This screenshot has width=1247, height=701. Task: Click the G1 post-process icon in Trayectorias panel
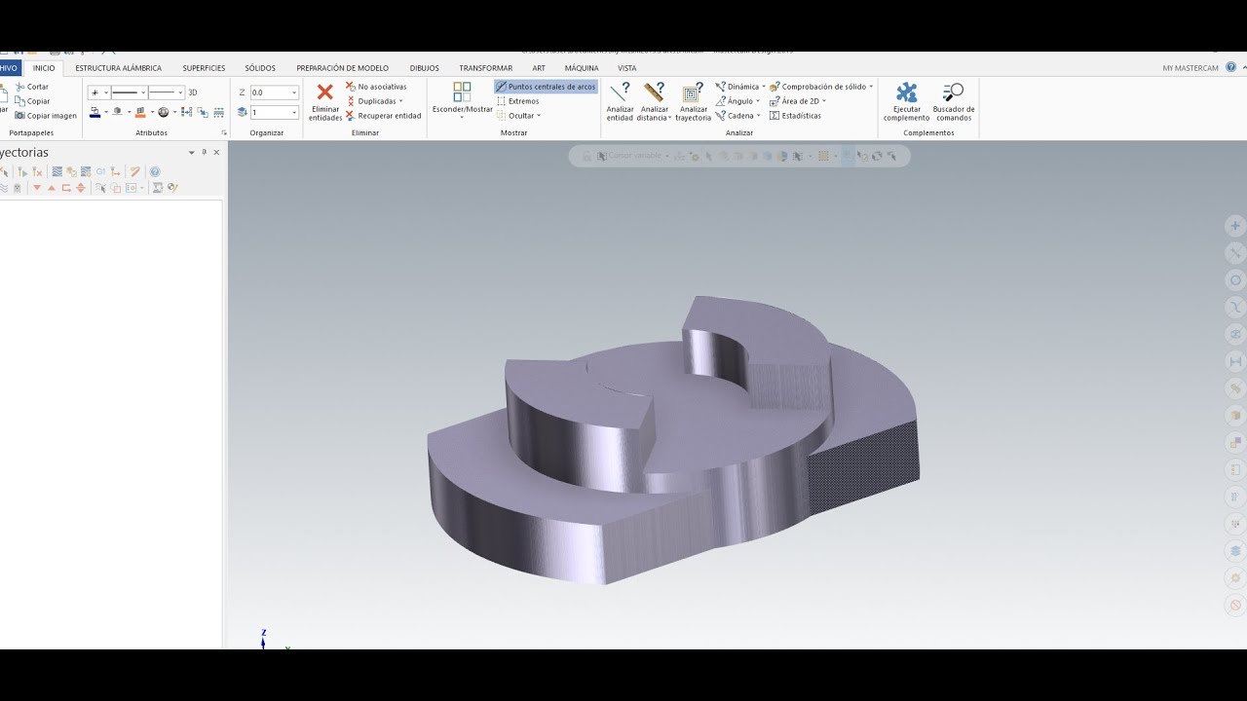100,171
